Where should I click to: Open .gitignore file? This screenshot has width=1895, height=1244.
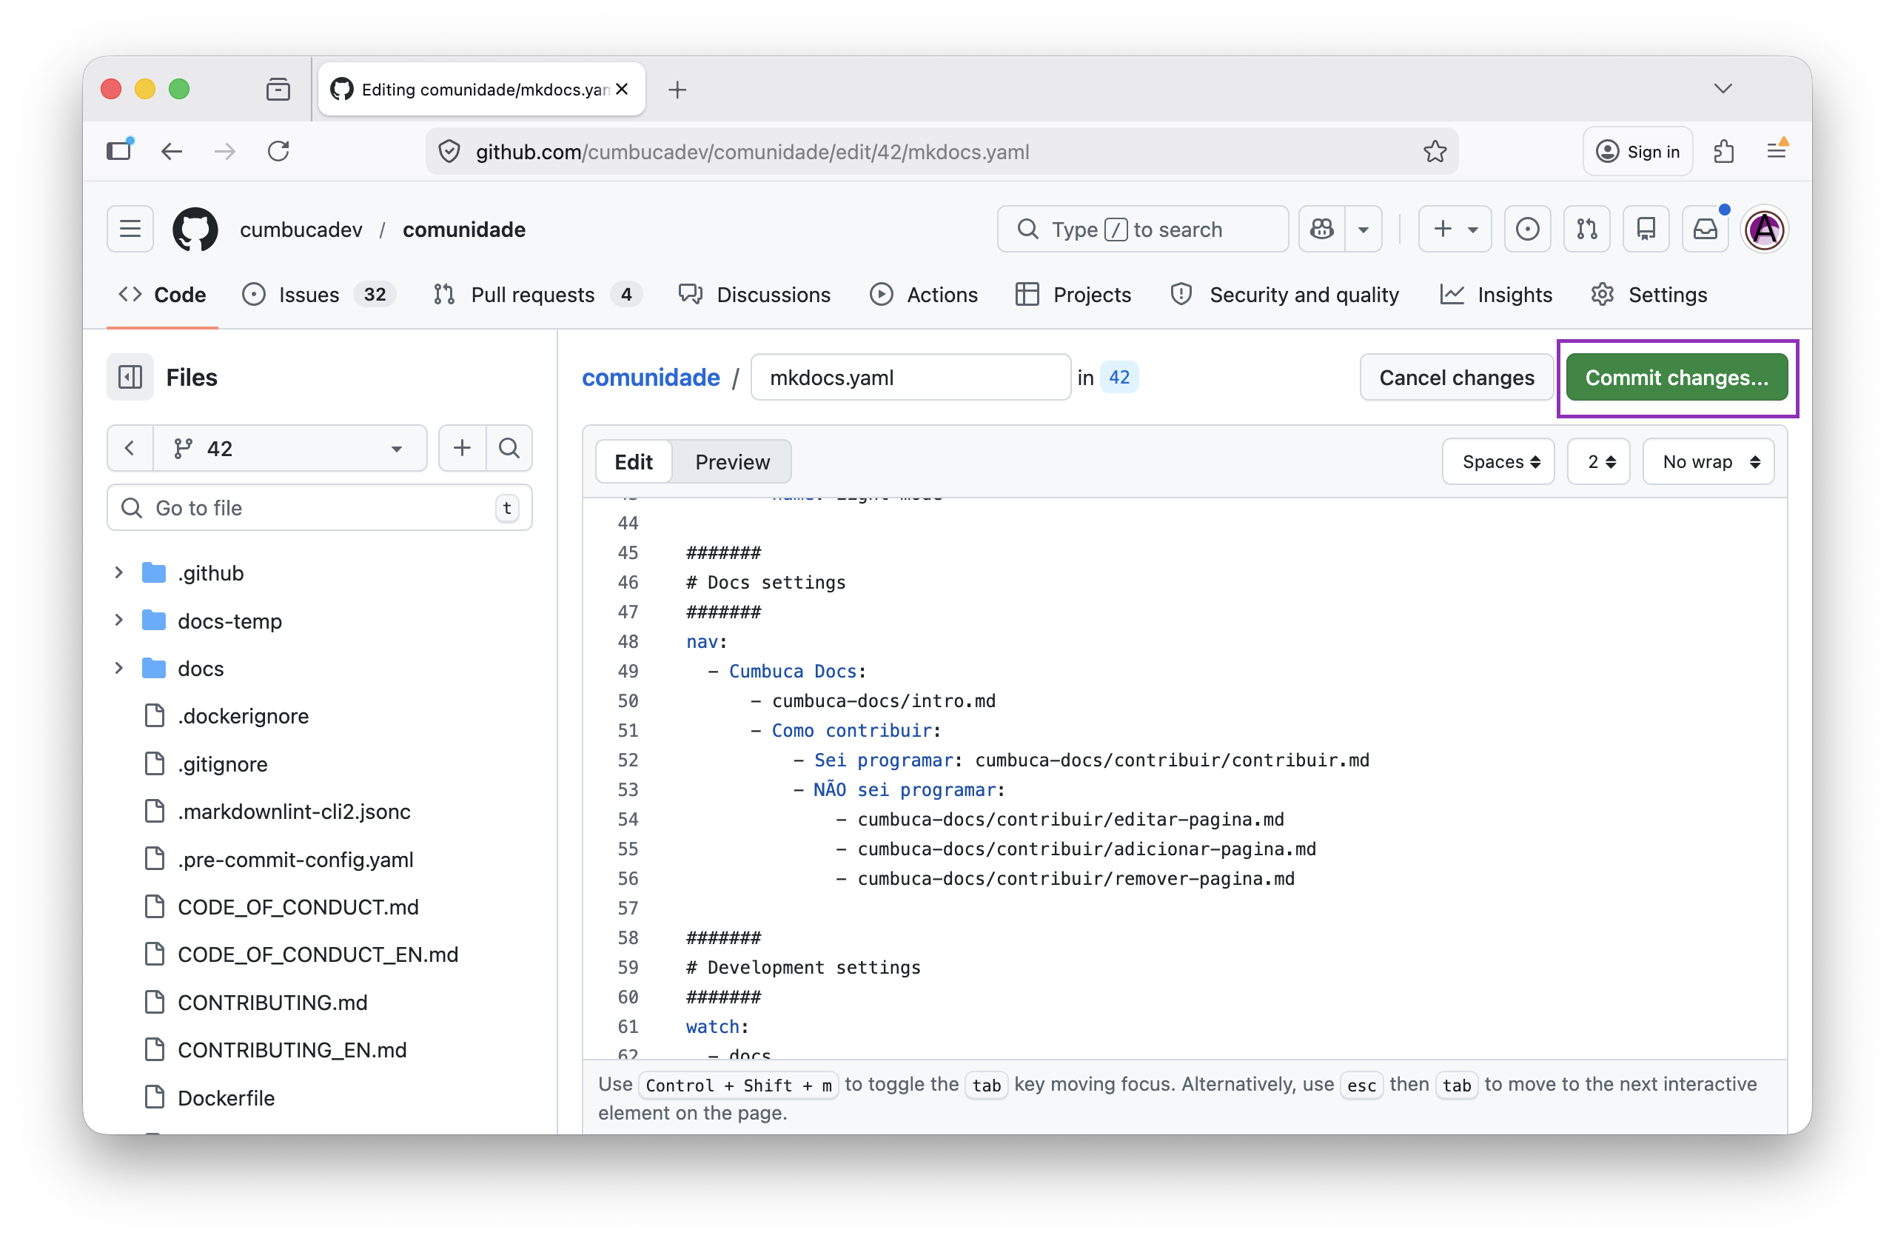[222, 763]
